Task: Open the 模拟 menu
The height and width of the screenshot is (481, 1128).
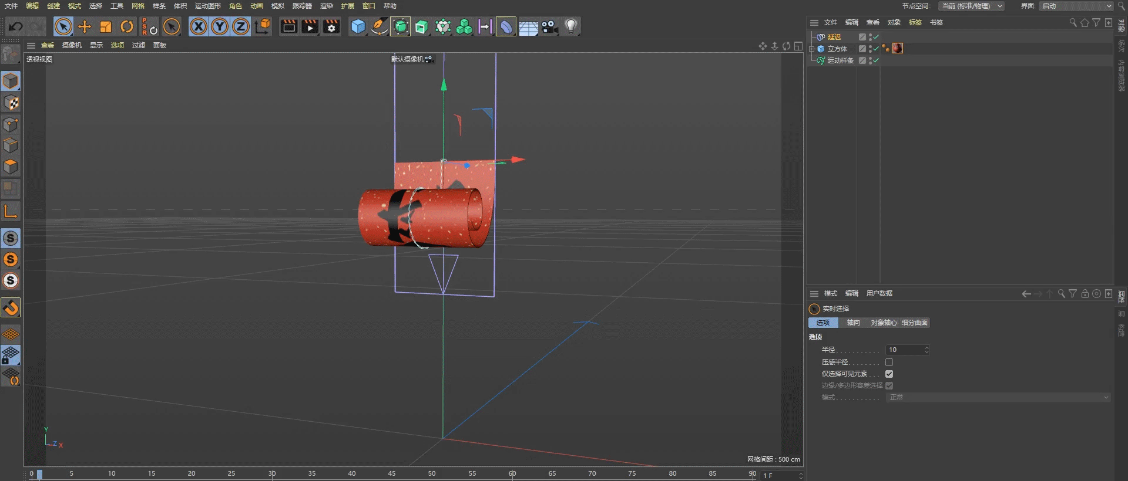Action: click(278, 6)
